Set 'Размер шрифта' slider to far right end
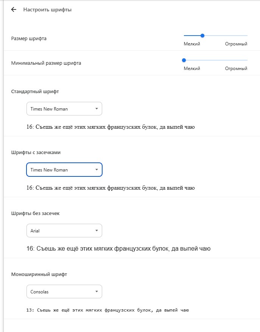Screen dimensions: 260x332 pyautogui.click(x=247, y=36)
